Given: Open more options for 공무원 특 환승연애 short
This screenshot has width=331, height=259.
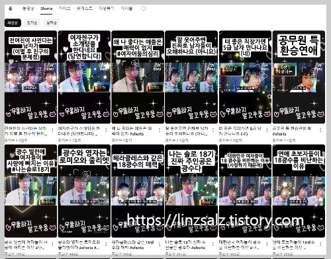Looking at the screenshot, I should click(x=320, y=130).
